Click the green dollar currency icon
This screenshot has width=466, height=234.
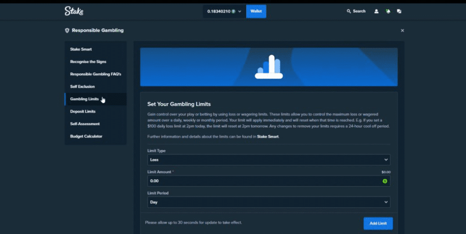(x=385, y=181)
